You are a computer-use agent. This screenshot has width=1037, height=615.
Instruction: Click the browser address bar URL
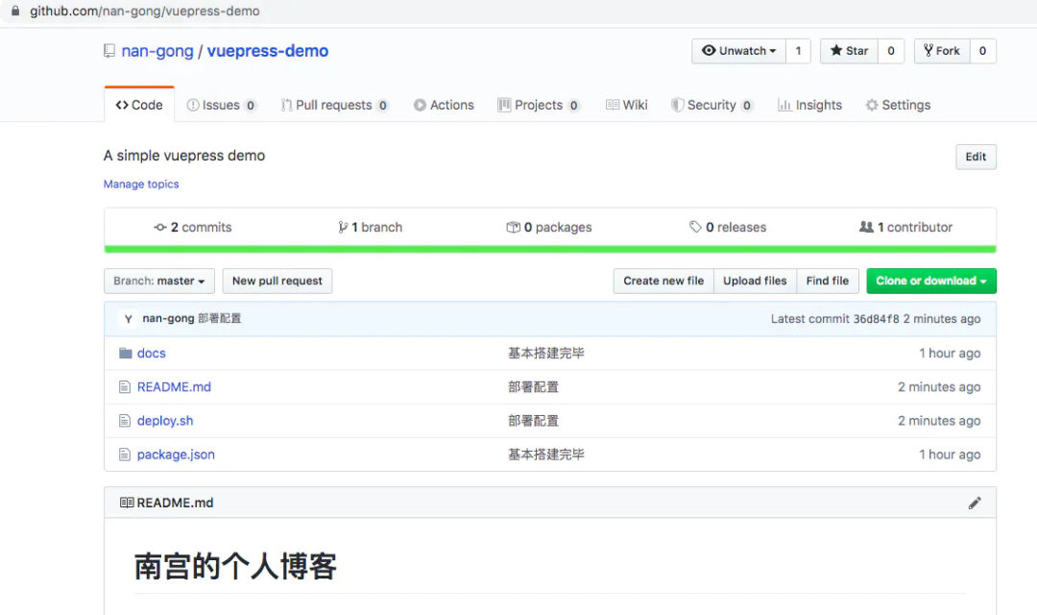point(145,11)
